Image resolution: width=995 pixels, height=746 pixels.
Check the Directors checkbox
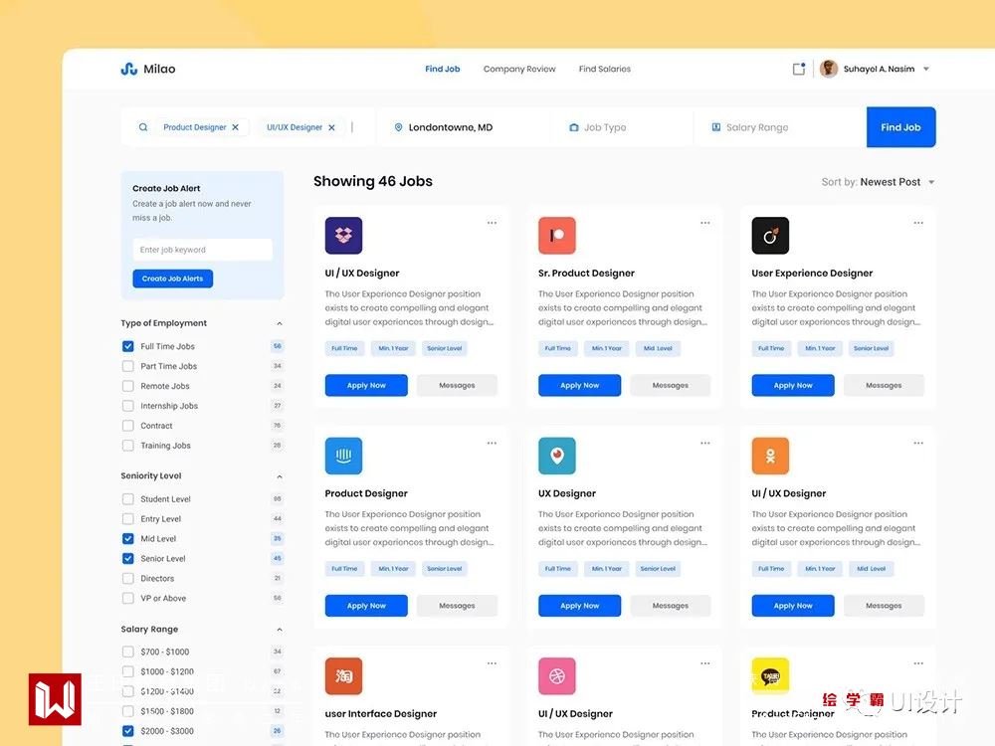click(128, 579)
